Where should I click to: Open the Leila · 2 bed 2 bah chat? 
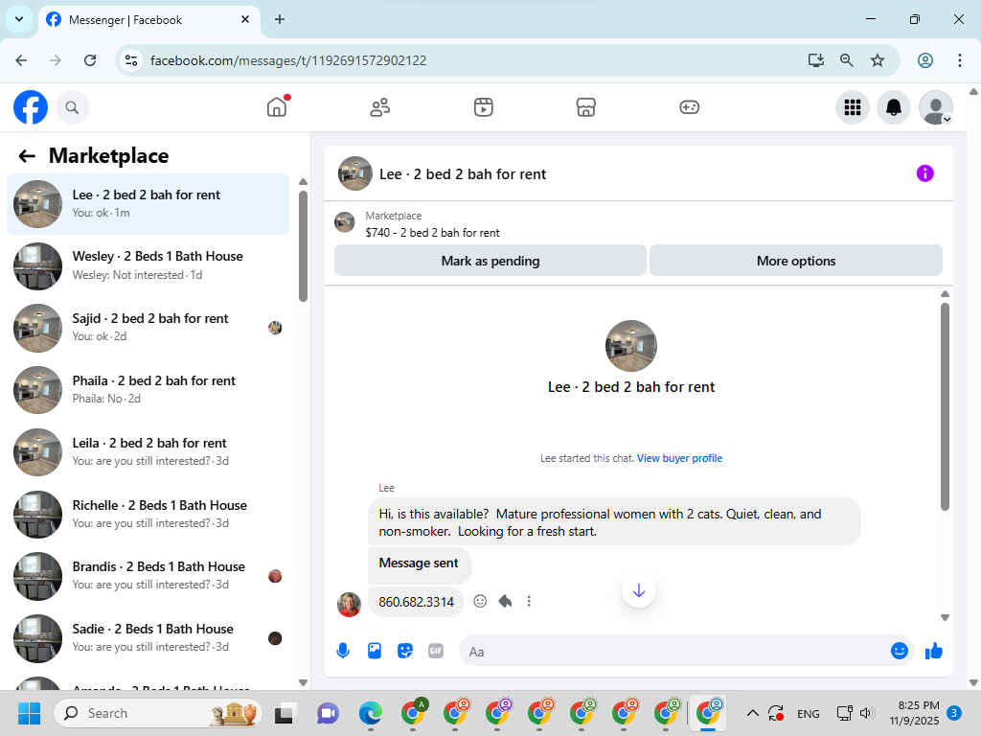click(148, 452)
